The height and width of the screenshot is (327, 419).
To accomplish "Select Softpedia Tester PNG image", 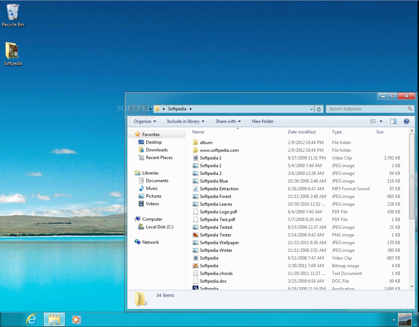I will point(215,235).
